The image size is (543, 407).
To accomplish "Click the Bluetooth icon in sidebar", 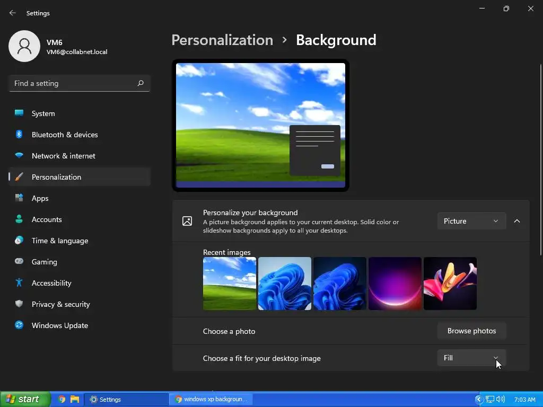I will pos(19,134).
